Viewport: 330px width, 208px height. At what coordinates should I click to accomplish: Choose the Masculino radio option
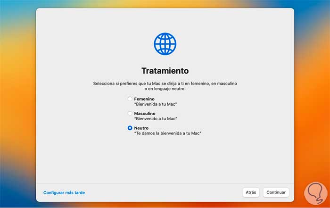pos(130,113)
